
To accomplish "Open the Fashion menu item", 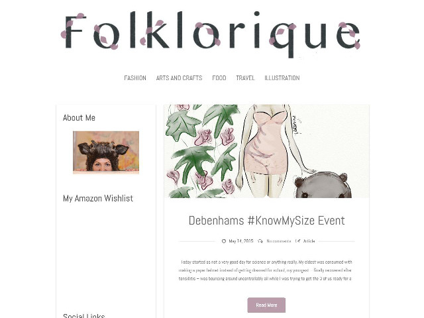I will tap(135, 78).
